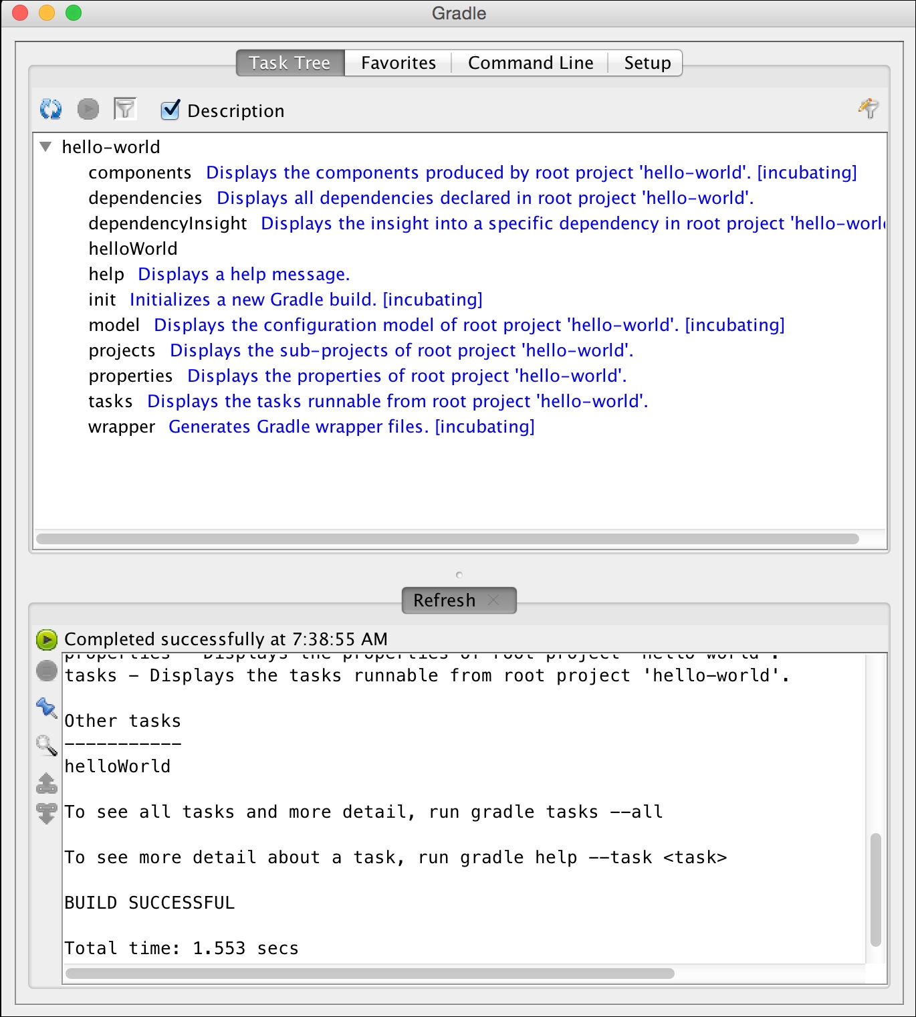Pin the output tab with pushpin icon
Image resolution: width=916 pixels, height=1017 pixels.
pos(47,708)
